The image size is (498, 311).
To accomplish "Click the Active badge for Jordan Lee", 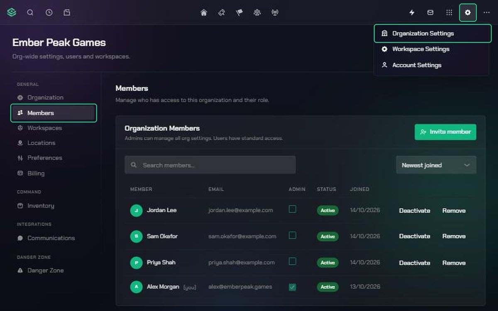I will [x=328, y=211].
